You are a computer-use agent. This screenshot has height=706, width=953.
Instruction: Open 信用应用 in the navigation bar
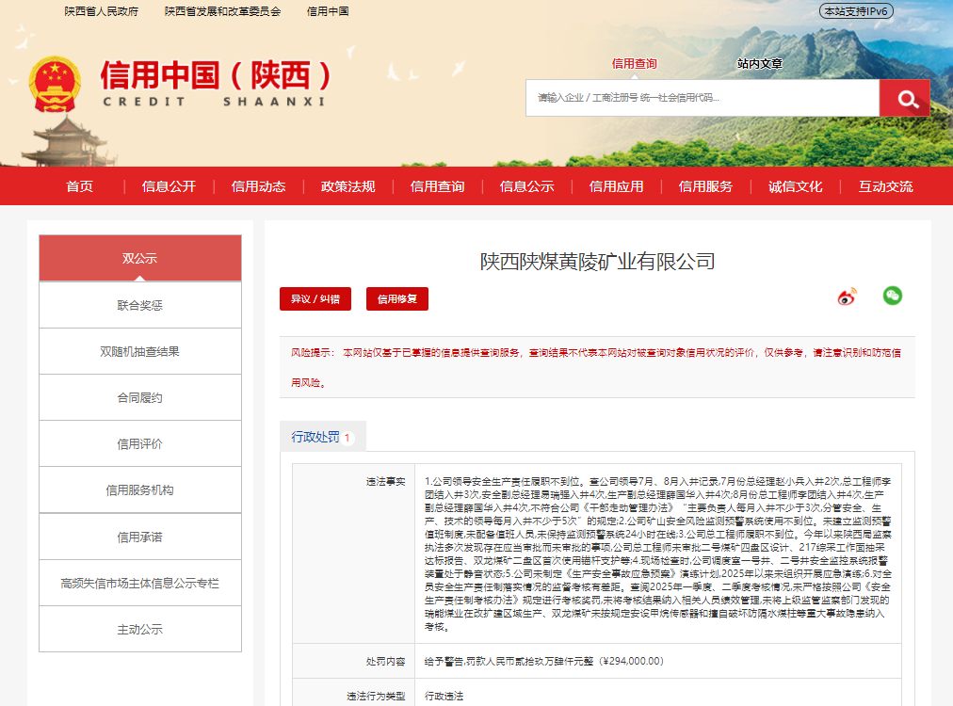[x=616, y=186]
